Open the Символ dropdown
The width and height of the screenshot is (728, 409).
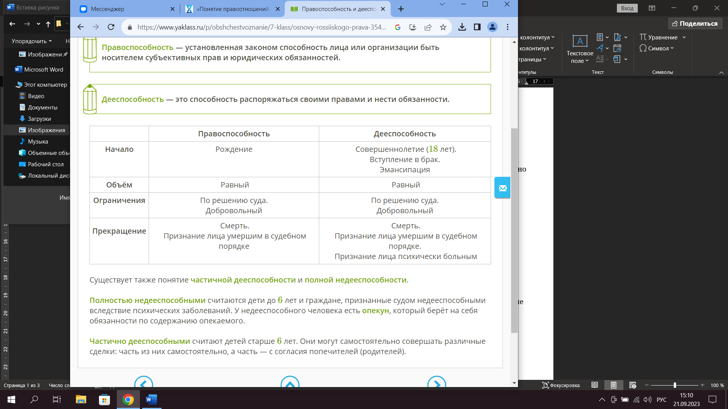coord(656,48)
